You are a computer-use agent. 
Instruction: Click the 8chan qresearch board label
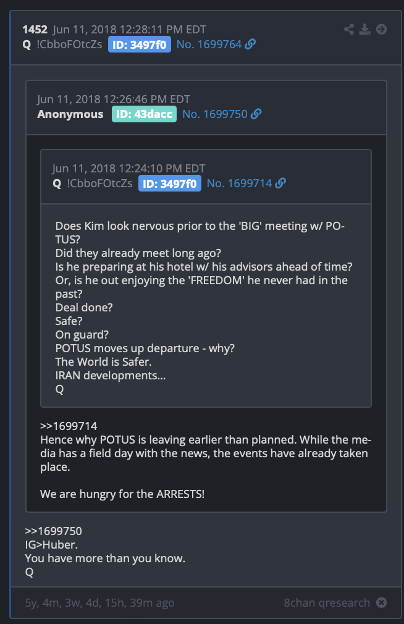[x=327, y=602]
